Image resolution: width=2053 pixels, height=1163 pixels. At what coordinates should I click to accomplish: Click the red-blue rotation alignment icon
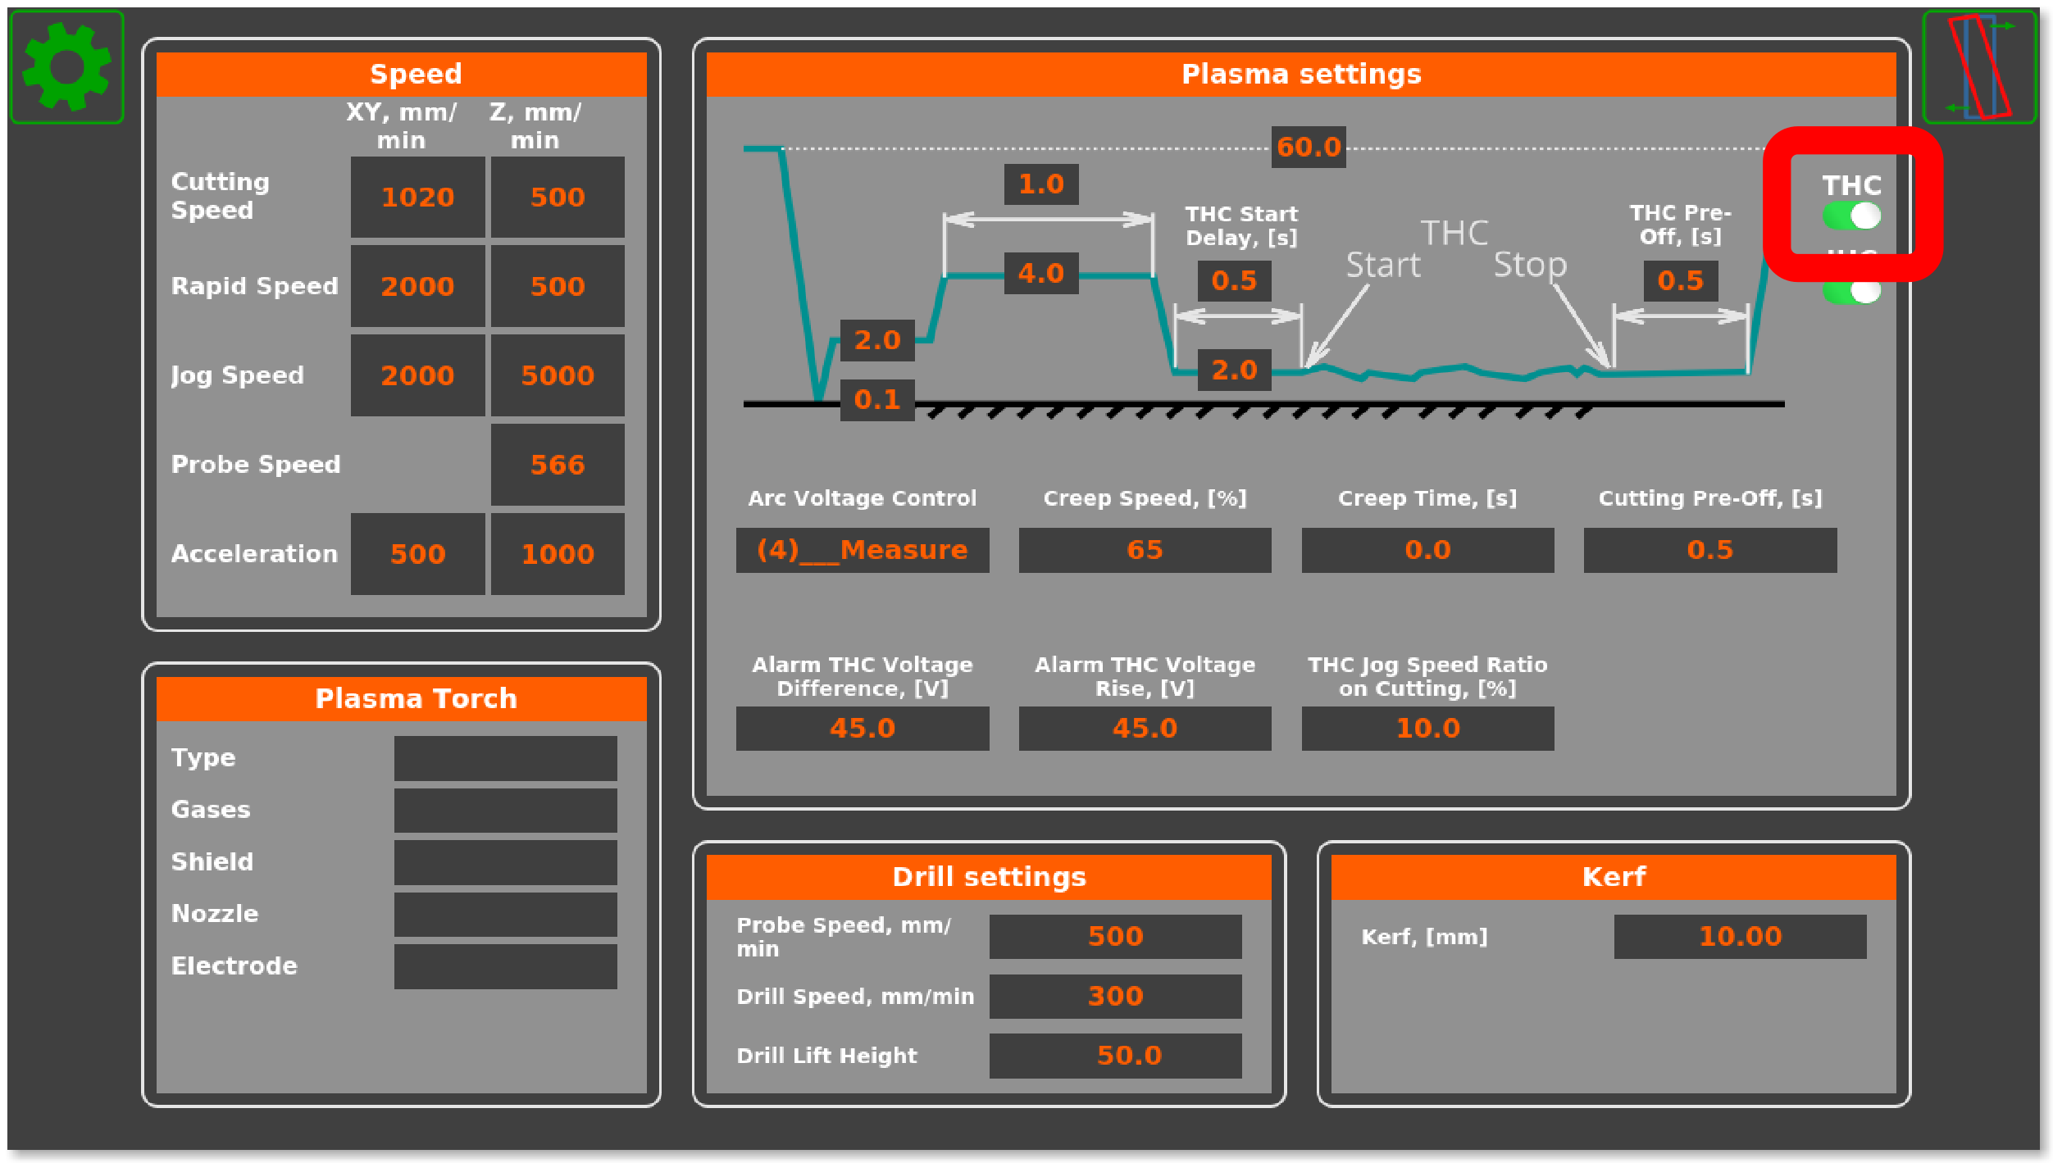point(1979,67)
